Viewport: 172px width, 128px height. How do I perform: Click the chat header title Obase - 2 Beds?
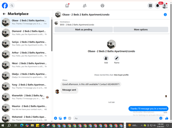pyautogui.click(x=86, y=14)
